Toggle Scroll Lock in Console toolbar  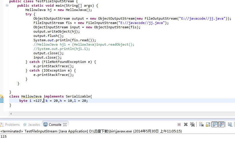pyautogui.click(x=208, y=124)
